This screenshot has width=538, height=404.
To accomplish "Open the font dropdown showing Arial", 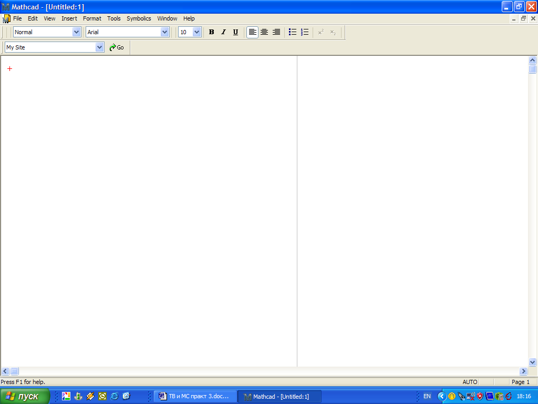I will (164, 32).
